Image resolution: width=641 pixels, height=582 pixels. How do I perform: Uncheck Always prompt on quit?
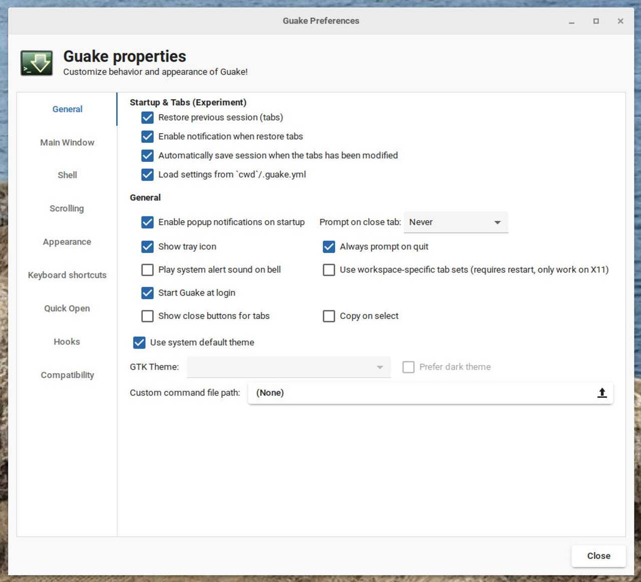[x=329, y=247]
